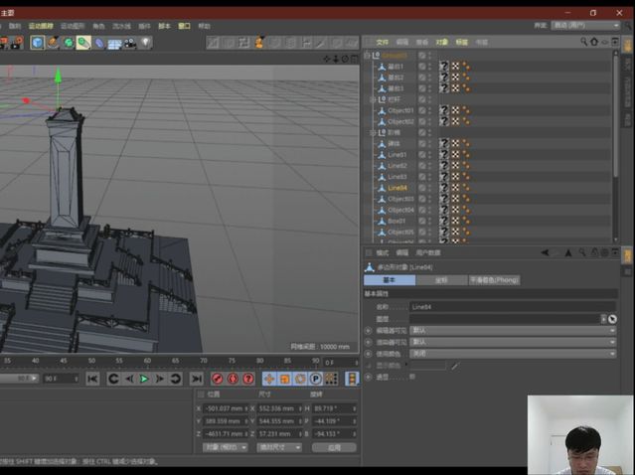Switch to the 坐标 attribute tab

[440, 280]
